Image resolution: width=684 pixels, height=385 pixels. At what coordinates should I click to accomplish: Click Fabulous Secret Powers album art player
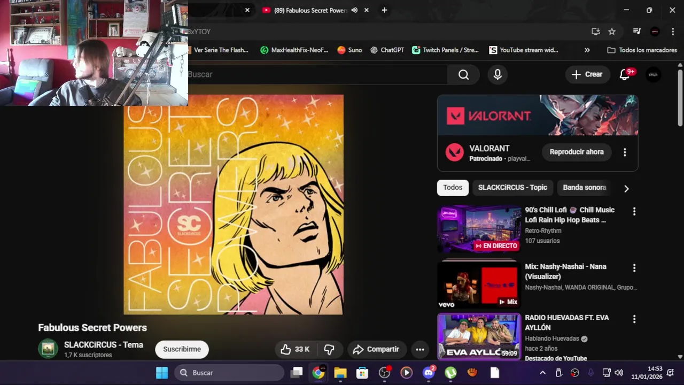pos(234,205)
